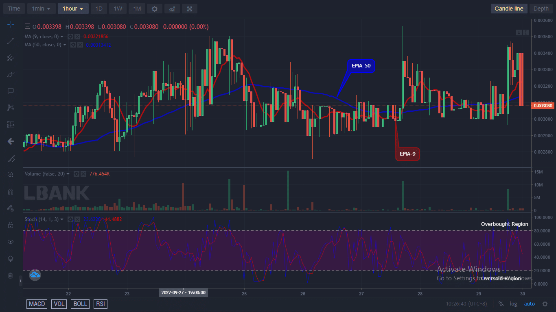Click the clock time 10:26:43 (UTC+8)
Screen dimensions: 556x312
[467, 304]
